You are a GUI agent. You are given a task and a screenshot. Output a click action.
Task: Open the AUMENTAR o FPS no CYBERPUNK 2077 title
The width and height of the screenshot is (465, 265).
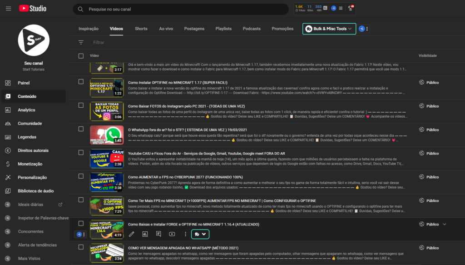click(185, 177)
